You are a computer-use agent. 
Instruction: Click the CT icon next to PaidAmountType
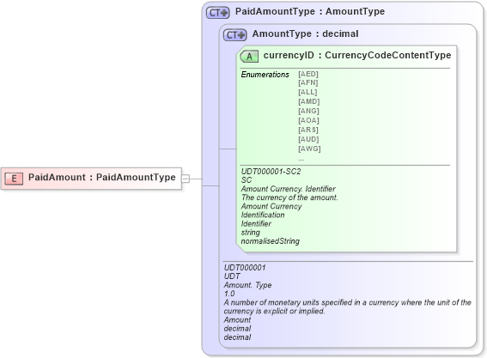click(217, 13)
